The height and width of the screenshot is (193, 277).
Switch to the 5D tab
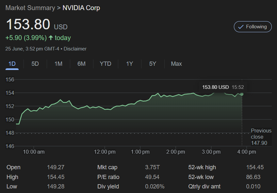pyautogui.click(x=35, y=64)
